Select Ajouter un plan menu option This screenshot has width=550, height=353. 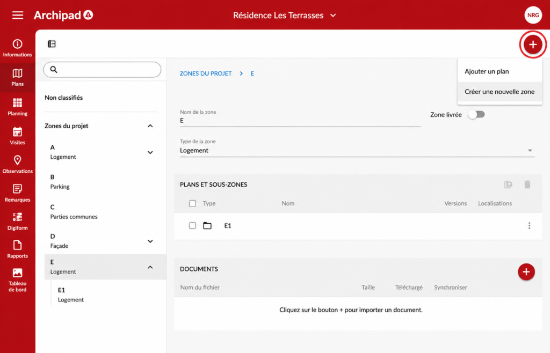click(x=500, y=71)
